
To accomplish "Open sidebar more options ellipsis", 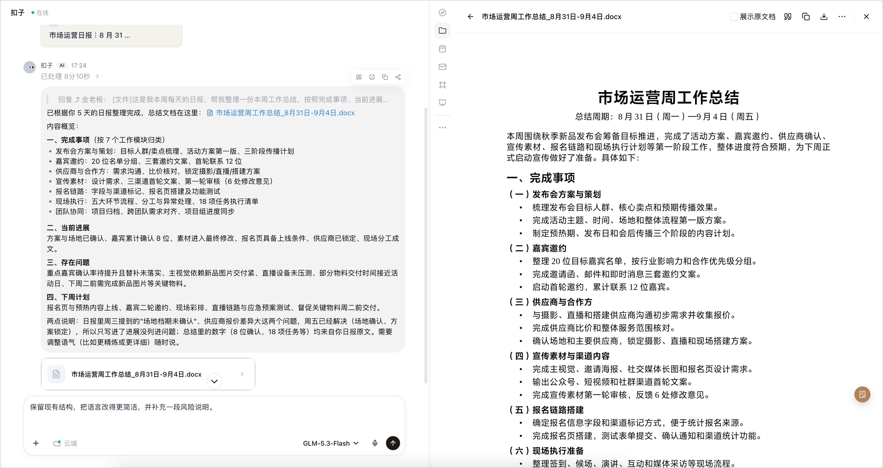I will pyautogui.click(x=443, y=128).
